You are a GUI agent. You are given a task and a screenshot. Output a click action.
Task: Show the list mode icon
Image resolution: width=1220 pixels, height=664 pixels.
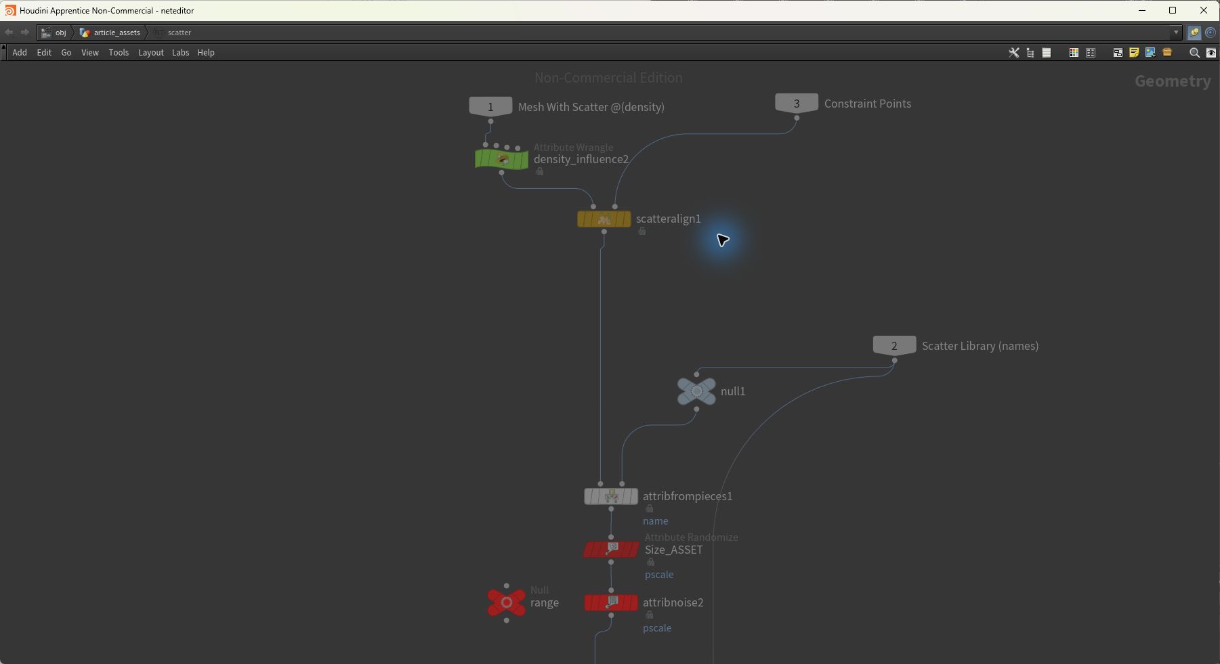point(1047,53)
